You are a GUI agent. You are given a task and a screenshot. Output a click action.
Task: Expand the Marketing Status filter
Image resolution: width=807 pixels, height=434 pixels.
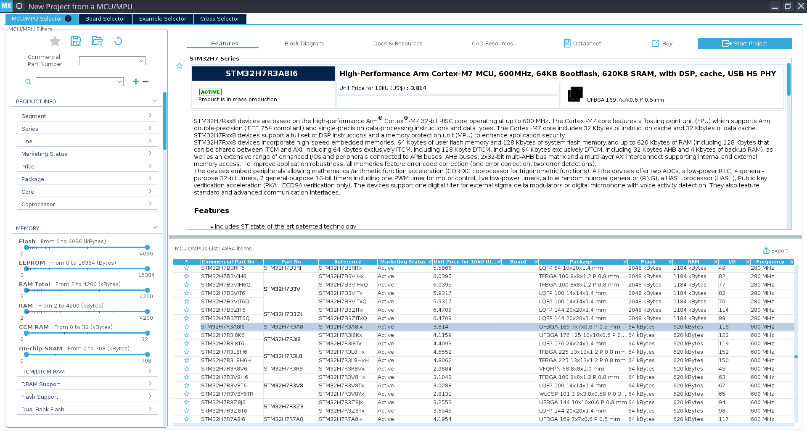click(150, 153)
